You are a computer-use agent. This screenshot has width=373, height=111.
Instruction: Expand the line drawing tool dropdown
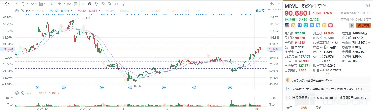[17, 4]
